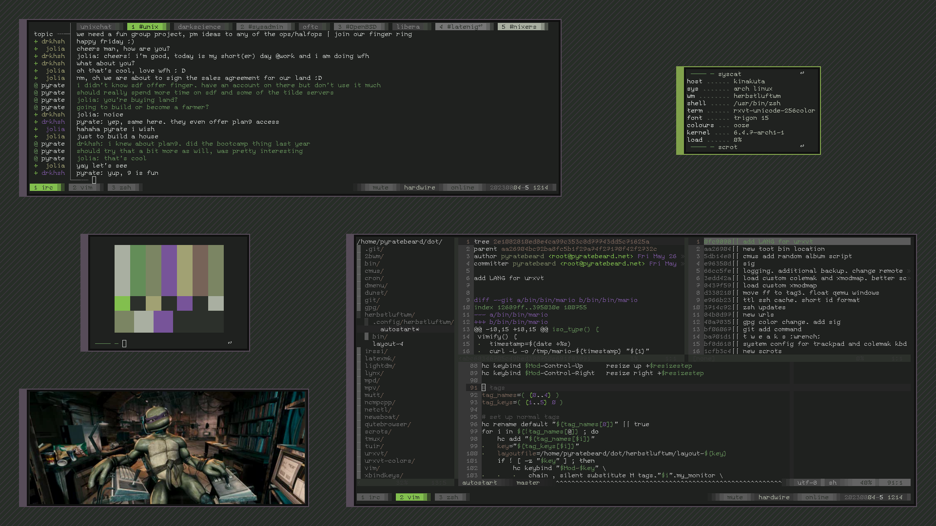Expand the mutt/ directory

click(374, 395)
